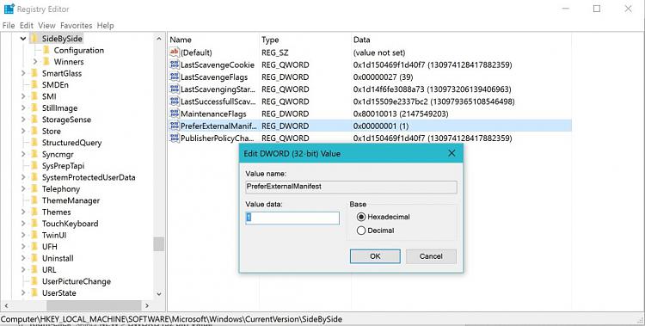
Task: Cancel the Edit DWORD dialog
Action: pos(431,256)
